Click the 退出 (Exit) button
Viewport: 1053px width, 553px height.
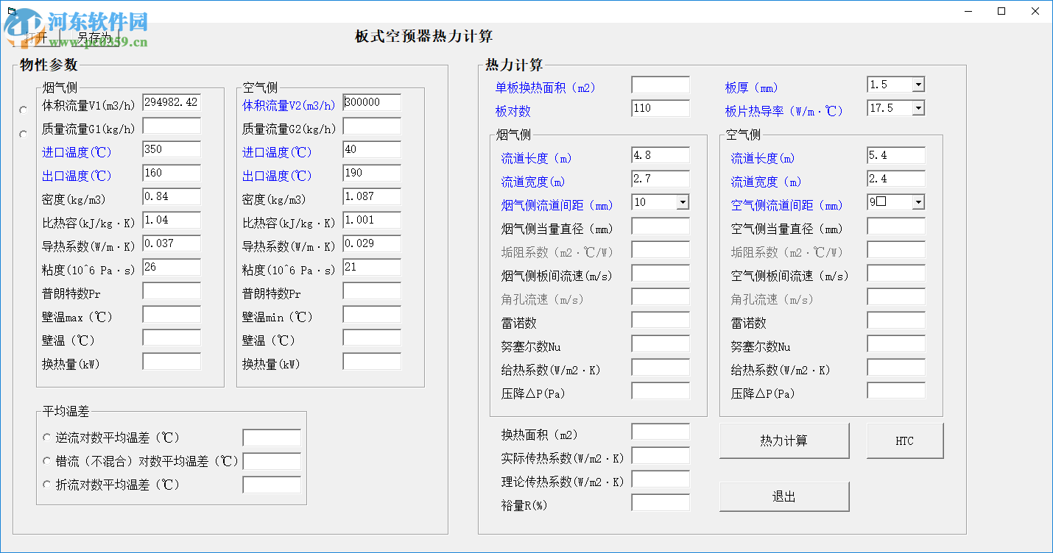[x=783, y=496]
